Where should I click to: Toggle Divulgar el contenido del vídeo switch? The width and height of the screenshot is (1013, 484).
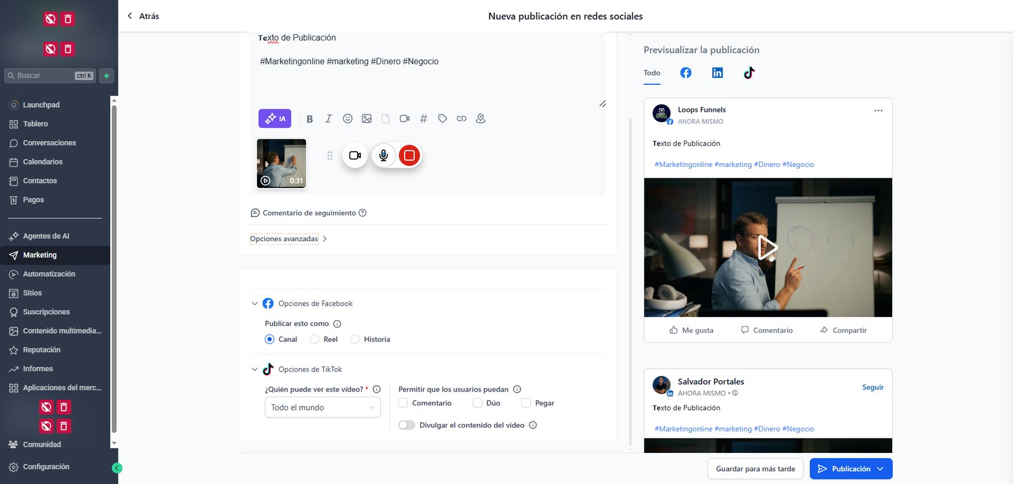coord(406,425)
